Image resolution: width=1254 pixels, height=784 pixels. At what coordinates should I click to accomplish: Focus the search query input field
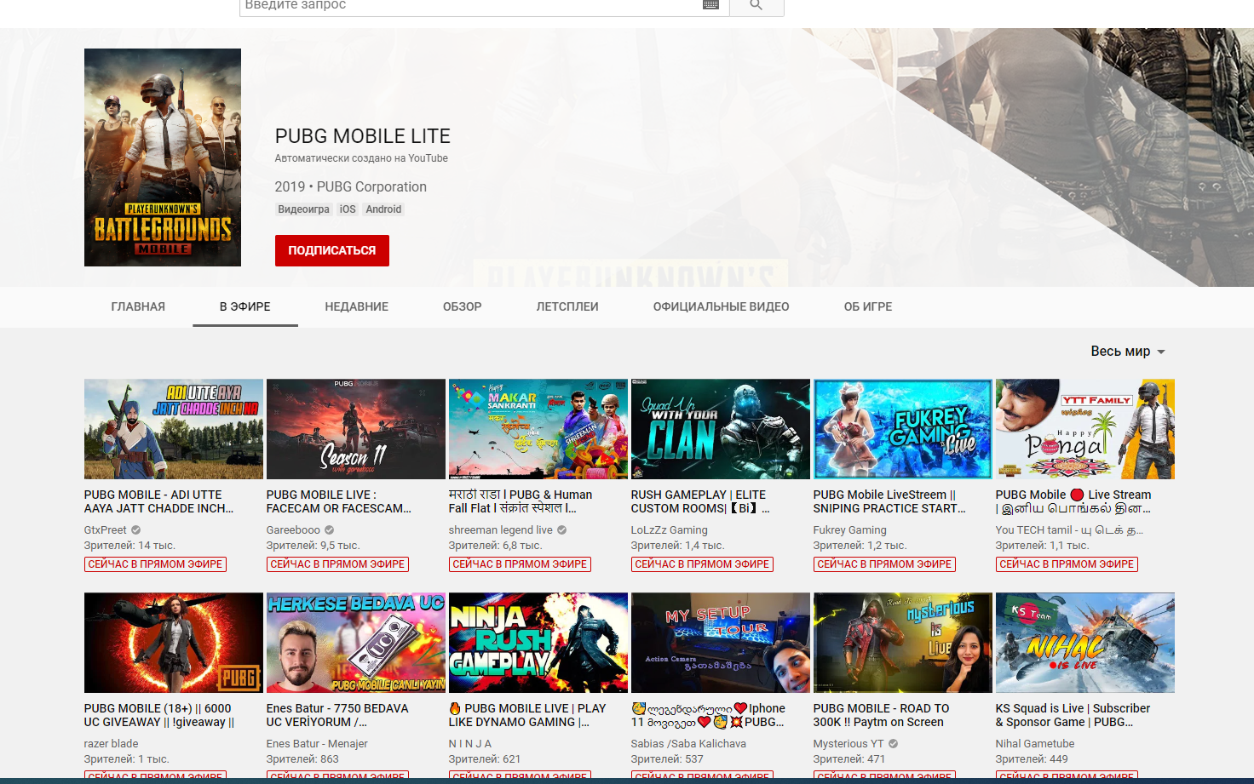(x=469, y=6)
